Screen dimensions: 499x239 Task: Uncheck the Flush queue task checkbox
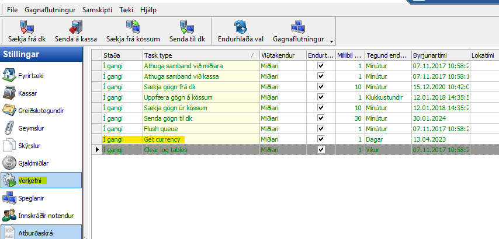pos(320,129)
